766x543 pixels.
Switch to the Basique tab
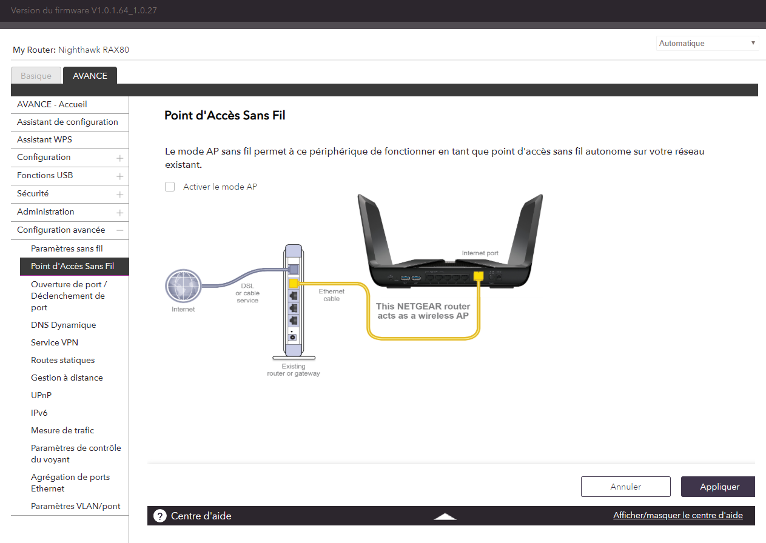tap(36, 76)
